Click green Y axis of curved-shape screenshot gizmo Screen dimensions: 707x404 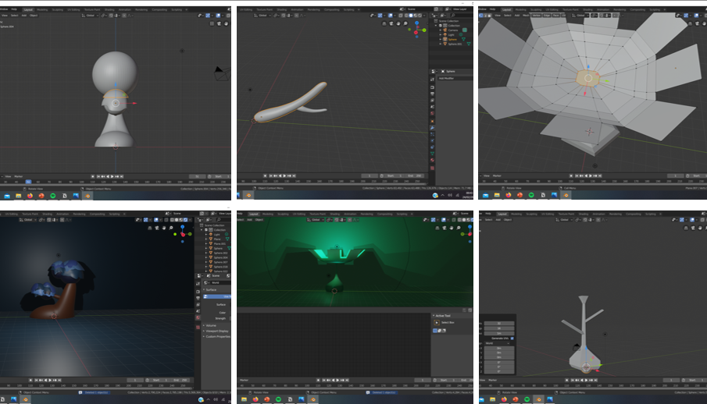[424, 30]
